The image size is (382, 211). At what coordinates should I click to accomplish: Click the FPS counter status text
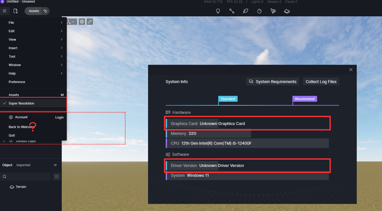(x=235, y=2)
